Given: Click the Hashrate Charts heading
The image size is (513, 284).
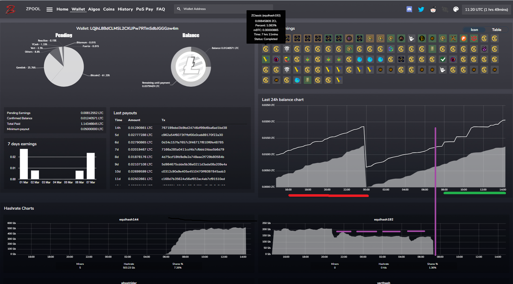Looking at the screenshot, I should tap(19, 208).
